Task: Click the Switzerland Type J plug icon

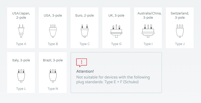Action: pos(180,31)
